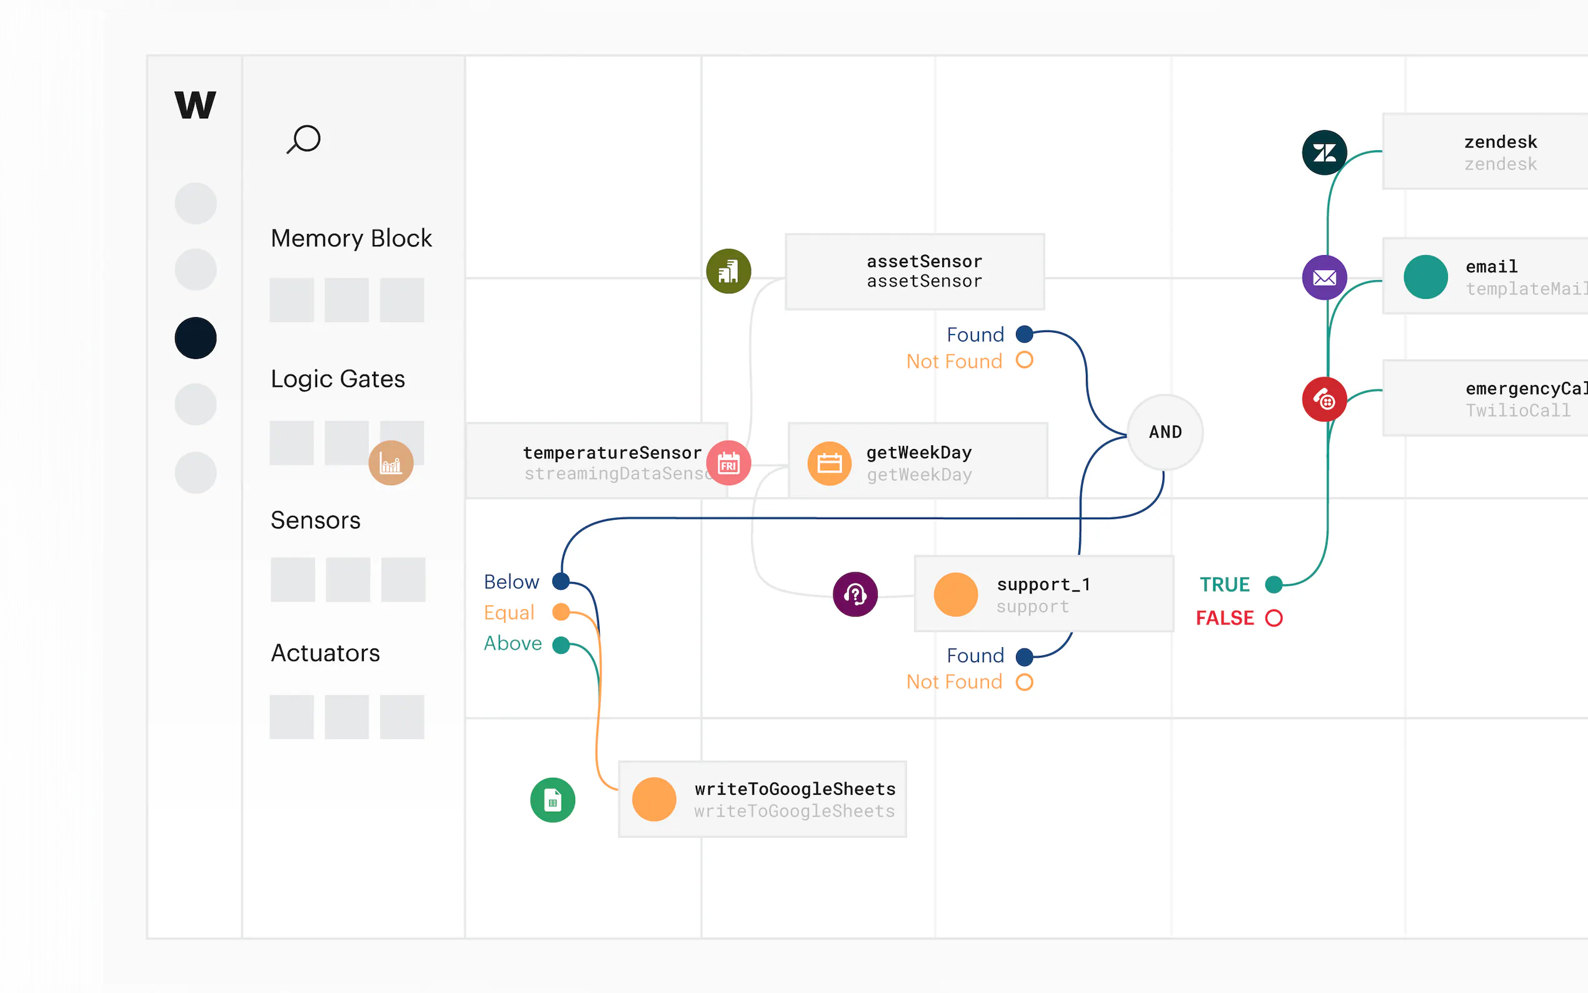Click the purple support headset icon

(855, 594)
